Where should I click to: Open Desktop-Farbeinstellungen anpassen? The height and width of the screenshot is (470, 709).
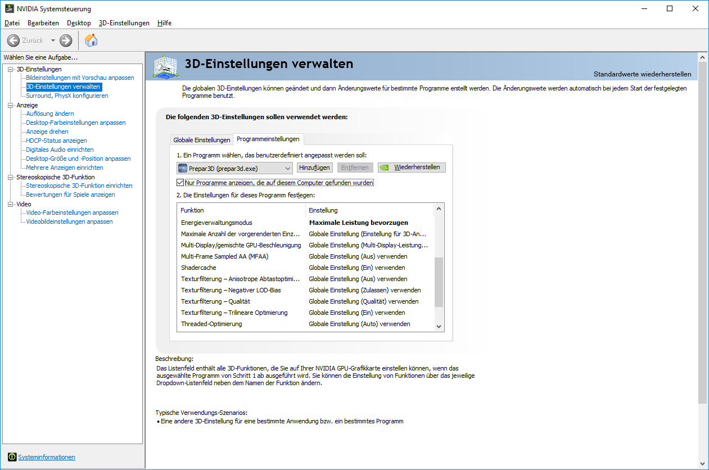click(x=76, y=123)
